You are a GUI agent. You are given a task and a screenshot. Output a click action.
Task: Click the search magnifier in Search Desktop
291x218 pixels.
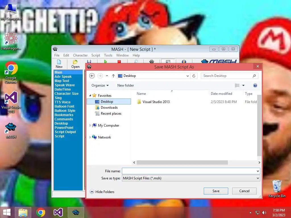click(x=254, y=76)
